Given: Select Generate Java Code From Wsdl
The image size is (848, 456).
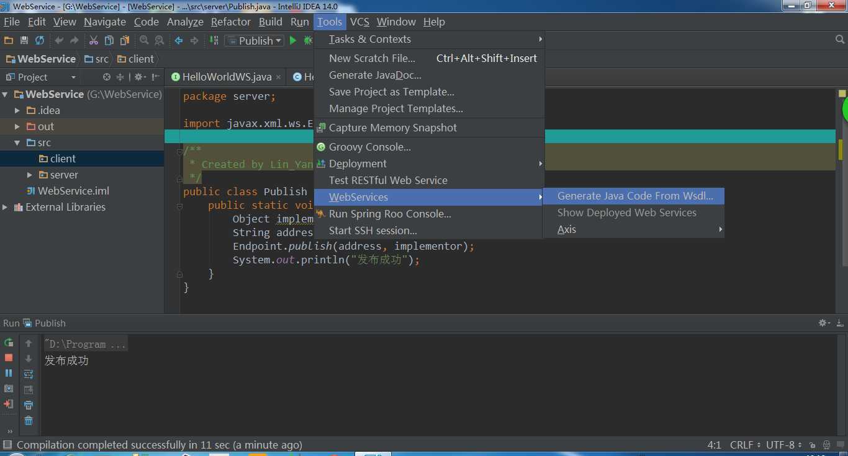Looking at the screenshot, I should 633,196.
